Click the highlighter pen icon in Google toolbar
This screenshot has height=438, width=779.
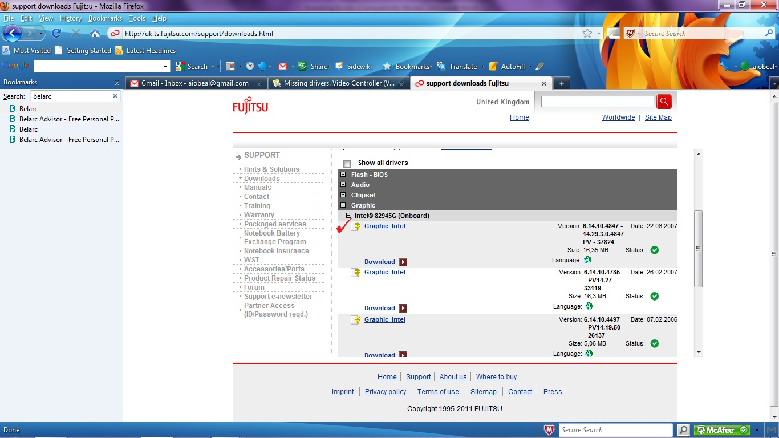pos(539,66)
